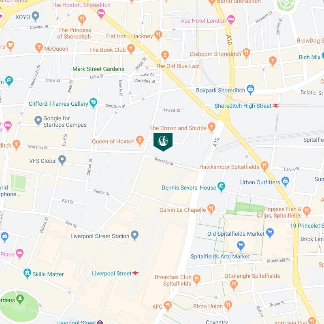Viewport: 324px width, 324px height.
Task: Click the Clifford-Thames Gallery palette pin
Action: (x=94, y=103)
